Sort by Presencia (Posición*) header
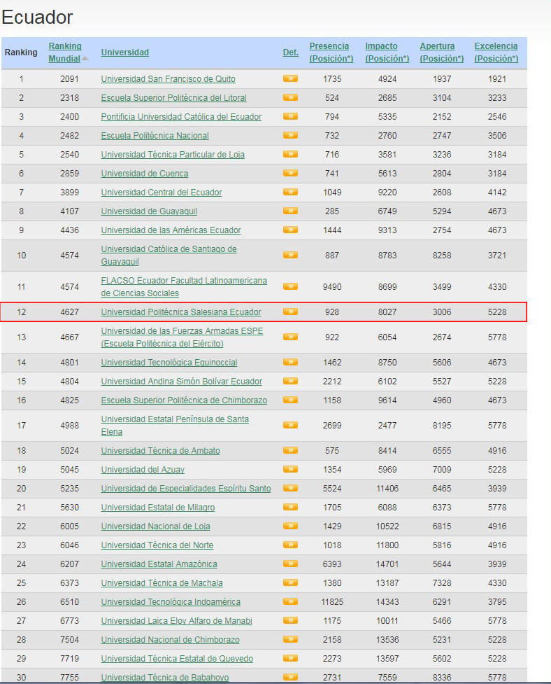This screenshot has height=684, width=551. tap(331, 53)
